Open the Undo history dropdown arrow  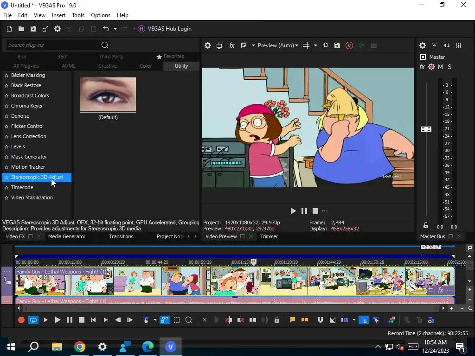115,29
